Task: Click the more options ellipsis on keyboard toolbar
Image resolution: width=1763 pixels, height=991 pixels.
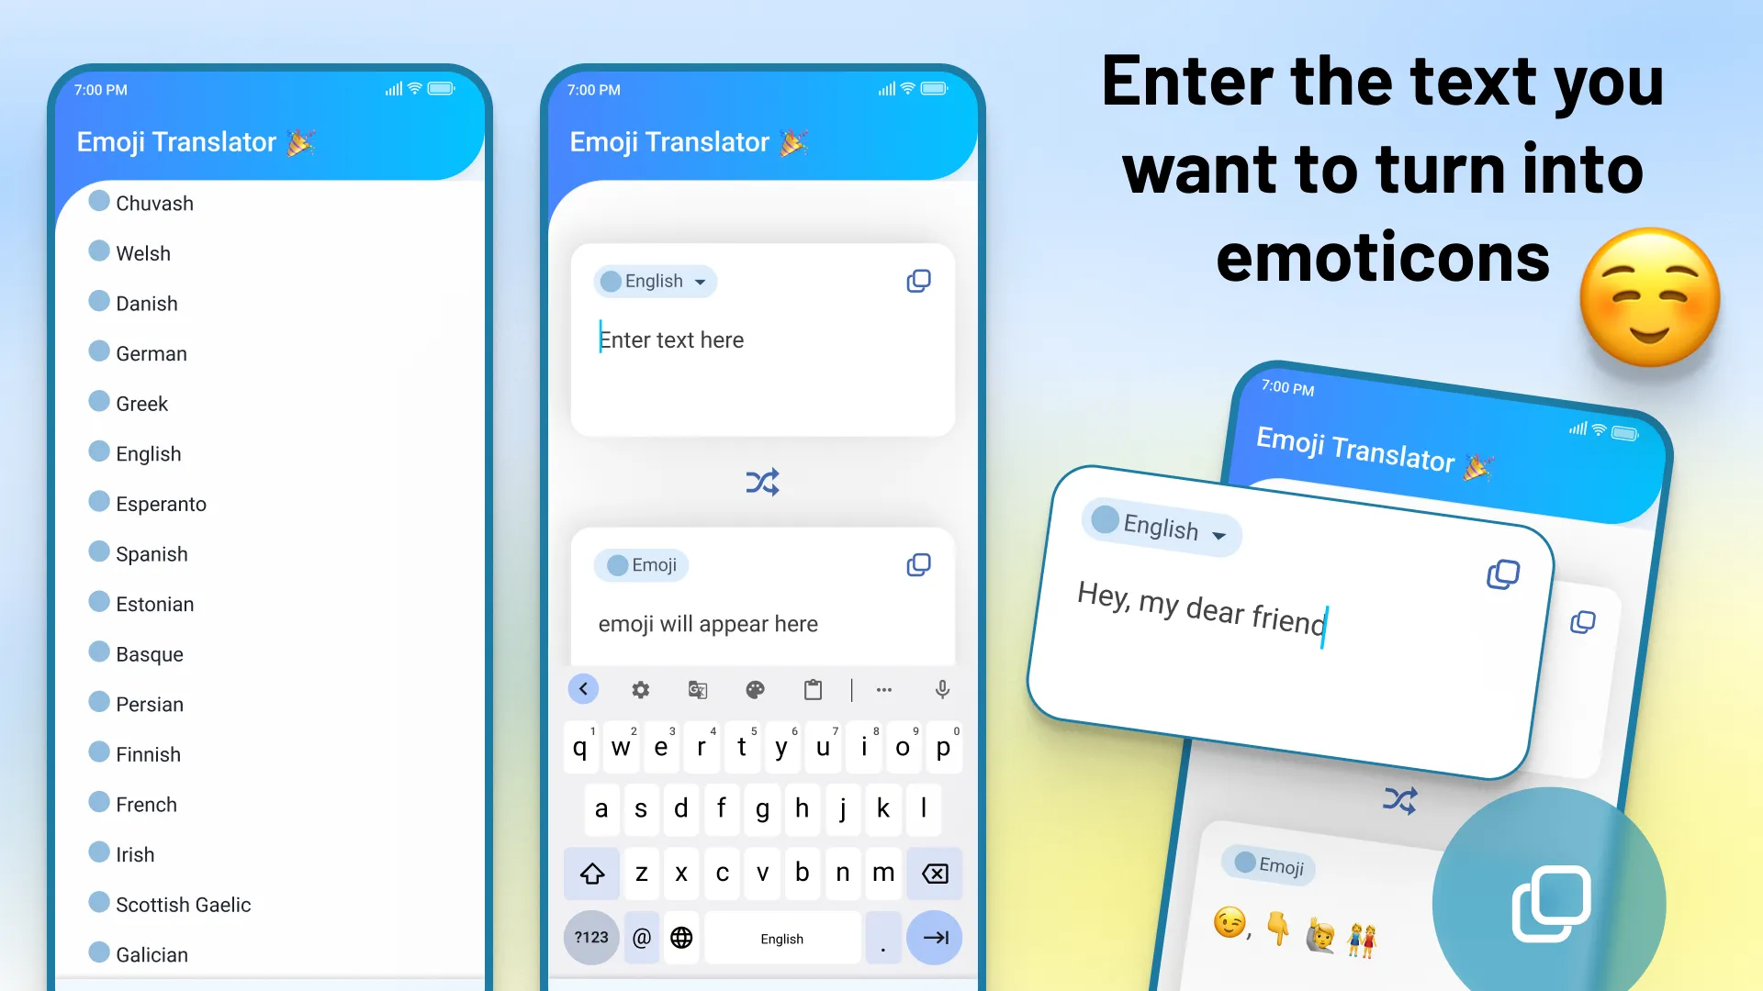Action: click(882, 688)
